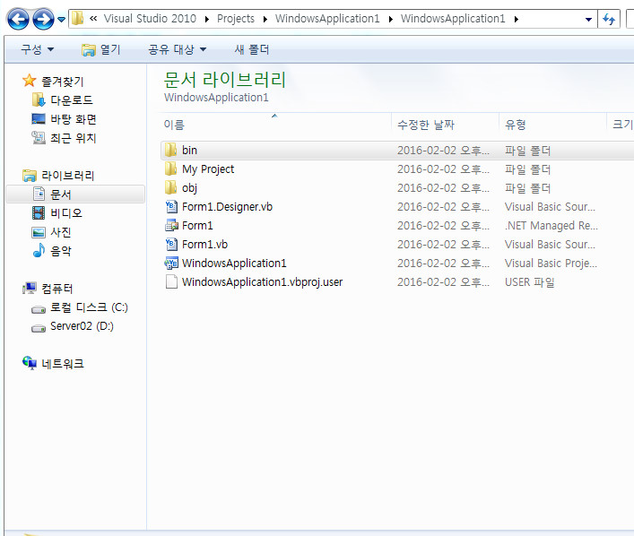Viewport: 634px width, 536px height.
Task: Open address bar history dropdown
Action: pyautogui.click(x=588, y=19)
